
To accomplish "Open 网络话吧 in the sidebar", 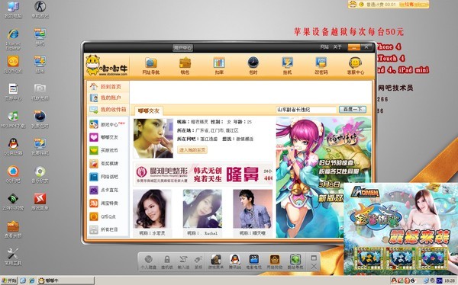I will click(x=104, y=177).
